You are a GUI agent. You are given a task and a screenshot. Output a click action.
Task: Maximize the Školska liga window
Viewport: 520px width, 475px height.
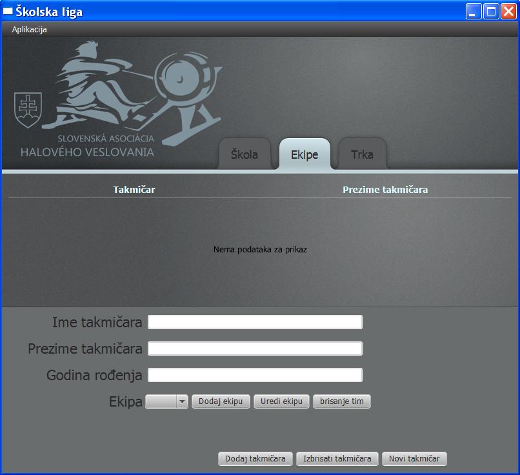(491, 12)
